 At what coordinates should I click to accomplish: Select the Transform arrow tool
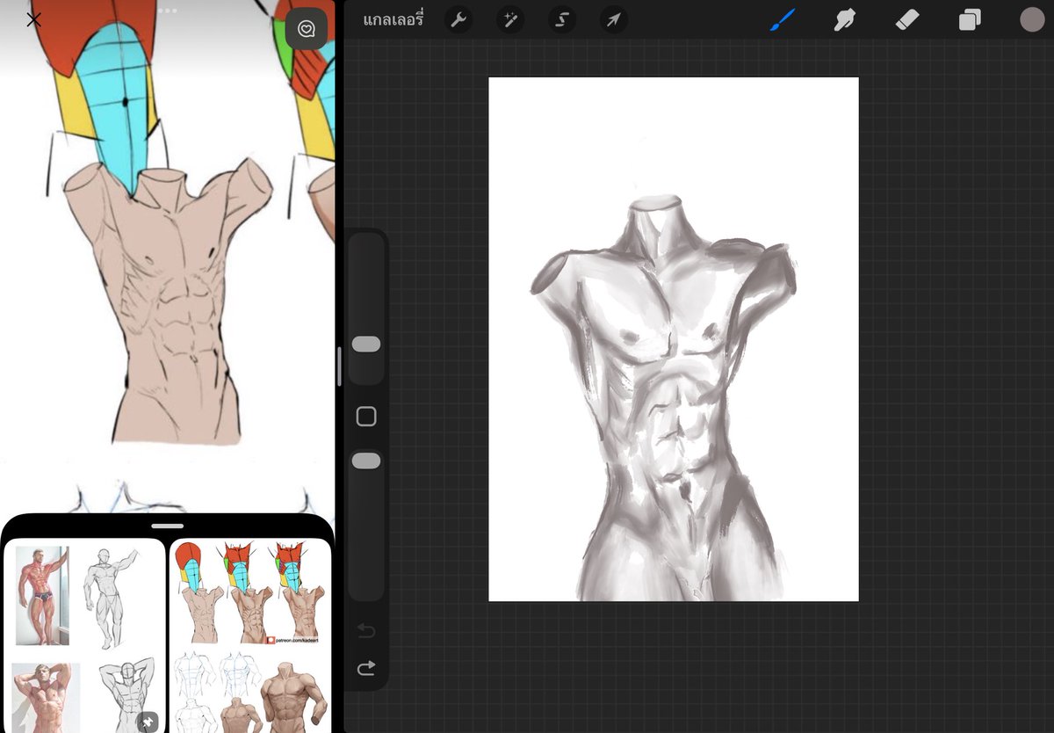(614, 19)
